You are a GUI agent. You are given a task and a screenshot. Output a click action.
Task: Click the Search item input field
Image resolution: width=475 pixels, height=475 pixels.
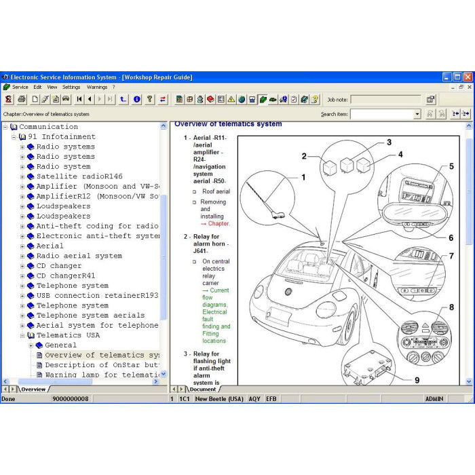point(382,114)
